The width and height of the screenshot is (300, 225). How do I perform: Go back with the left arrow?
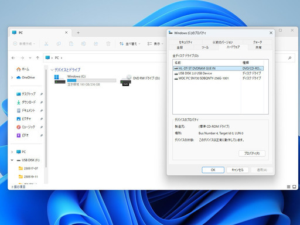tap(13, 58)
